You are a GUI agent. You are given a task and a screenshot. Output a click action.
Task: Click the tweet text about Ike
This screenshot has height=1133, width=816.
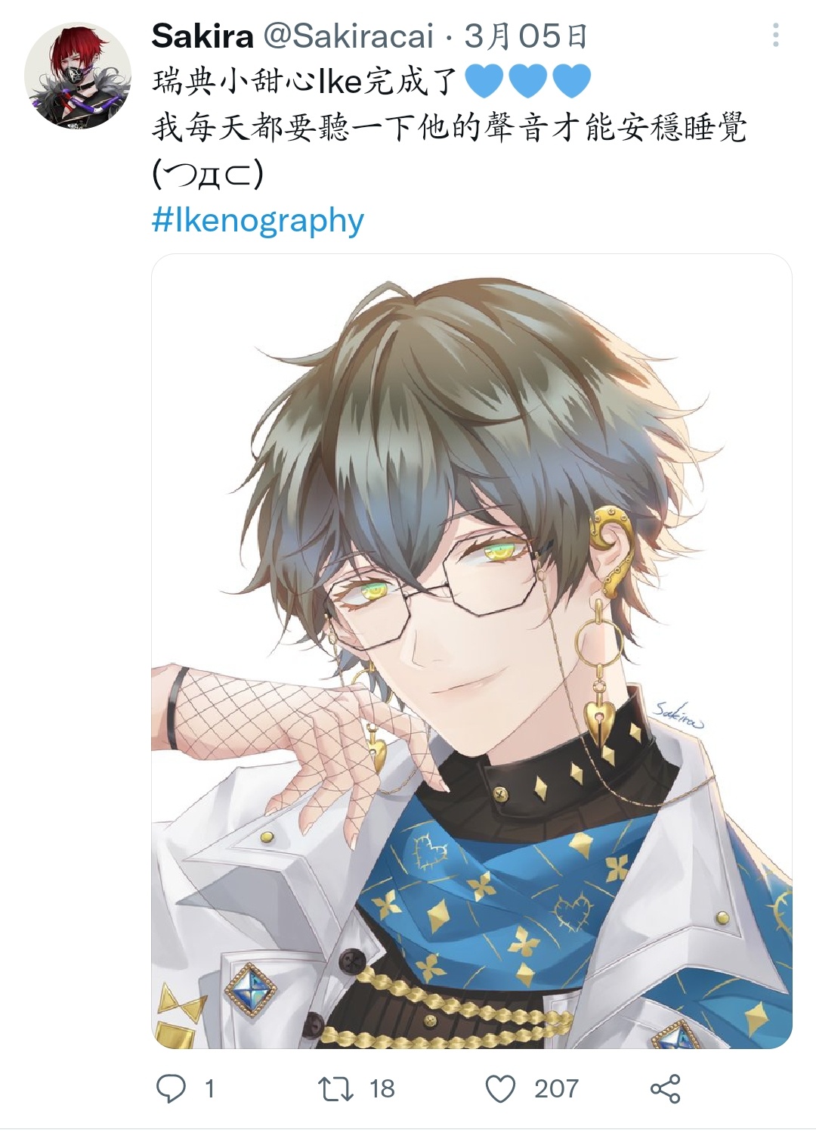click(x=304, y=81)
